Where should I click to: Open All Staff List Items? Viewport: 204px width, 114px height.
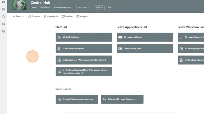point(84,37)
